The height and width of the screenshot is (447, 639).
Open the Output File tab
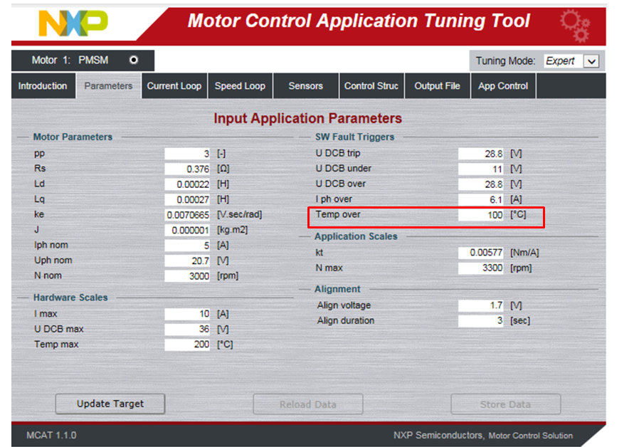[437, 85]
